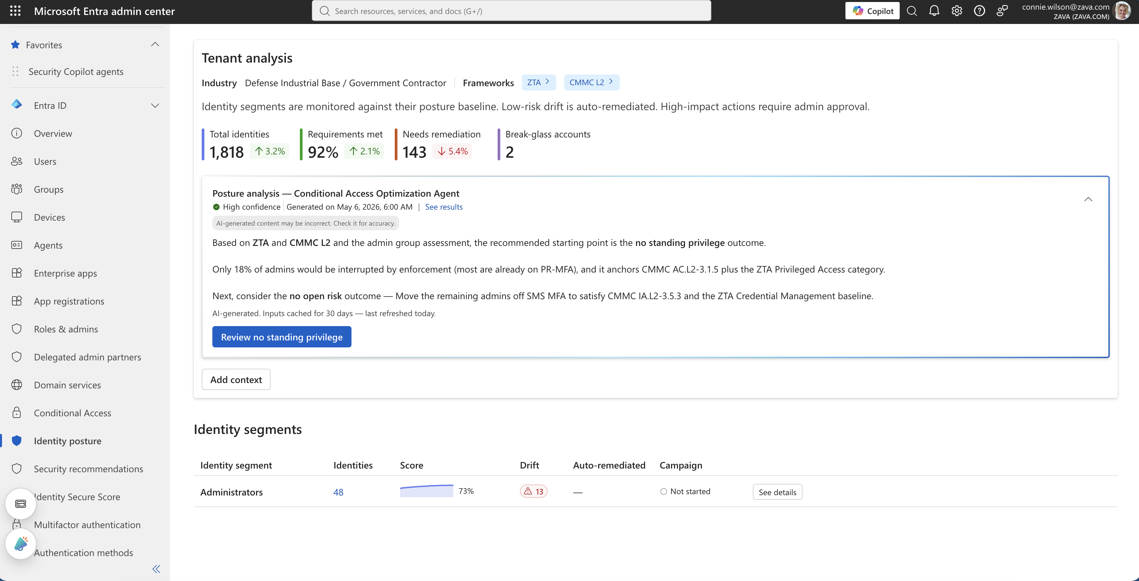
Task: Click the Copilot button
Action: click(x=872, y=11)
